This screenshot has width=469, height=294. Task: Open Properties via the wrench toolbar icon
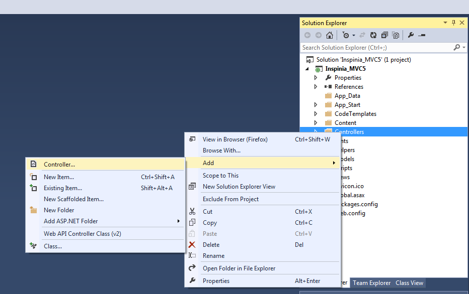click(x=411, y=35)
